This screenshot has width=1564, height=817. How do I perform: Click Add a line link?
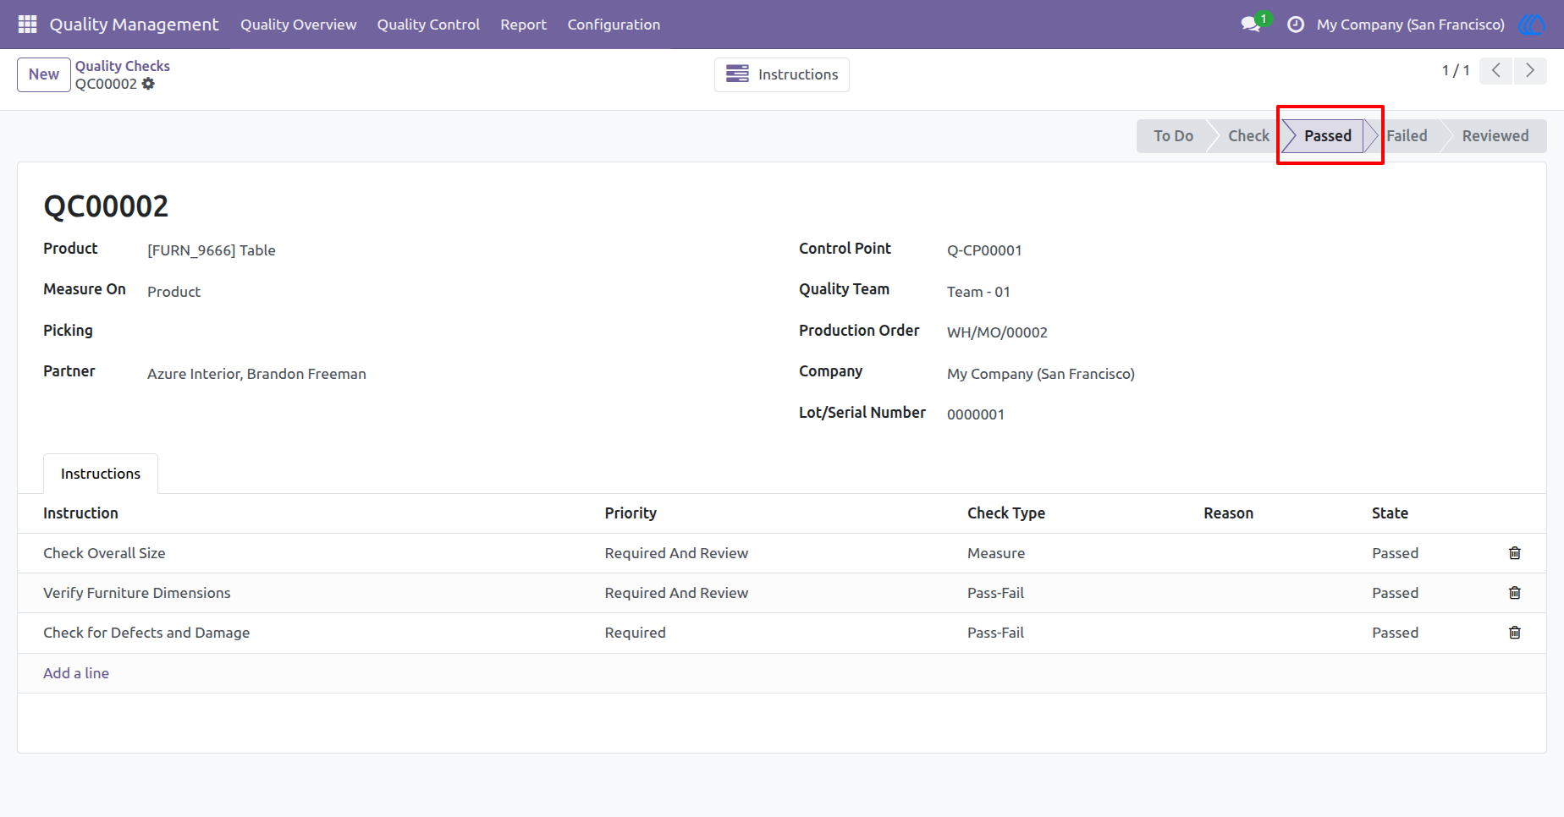[x=76, y=673]
